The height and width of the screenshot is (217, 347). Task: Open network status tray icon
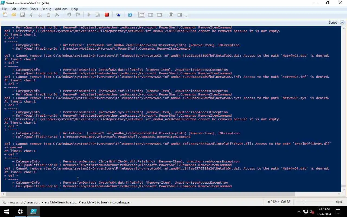tap(306, 212)
